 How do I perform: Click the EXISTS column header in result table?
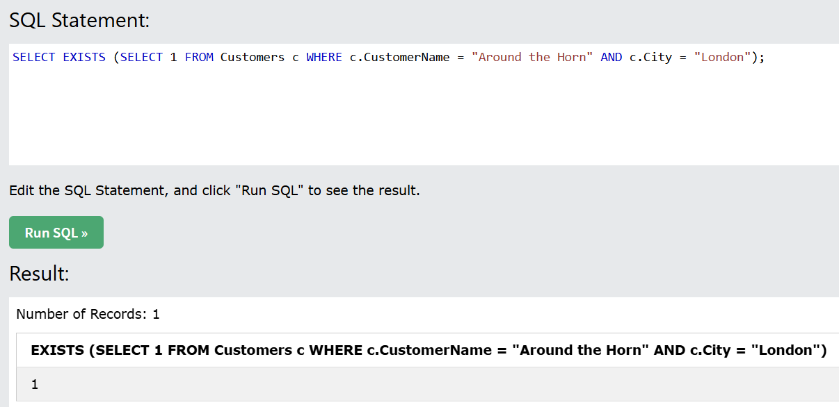(x=429, y=350)
